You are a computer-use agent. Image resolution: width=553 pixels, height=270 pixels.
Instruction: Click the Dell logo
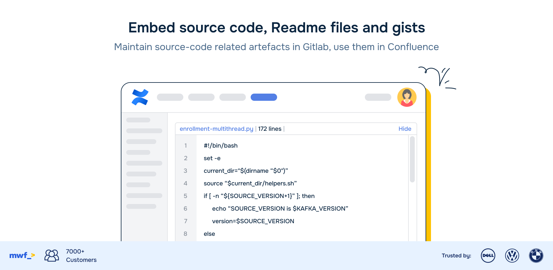coord(488,256)
